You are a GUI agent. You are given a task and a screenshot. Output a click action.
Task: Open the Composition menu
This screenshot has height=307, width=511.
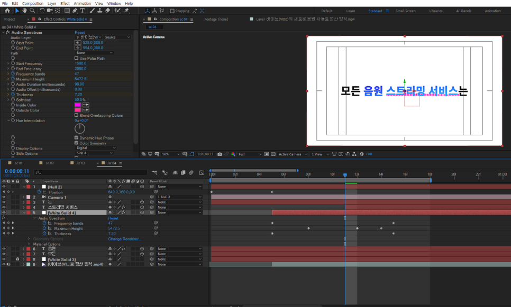pyautogui.click(x=33, y=3)
